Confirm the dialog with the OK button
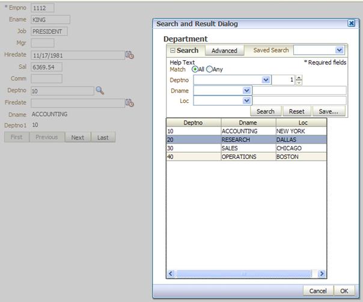Screen dimensions: 363x302 (344, 291)
